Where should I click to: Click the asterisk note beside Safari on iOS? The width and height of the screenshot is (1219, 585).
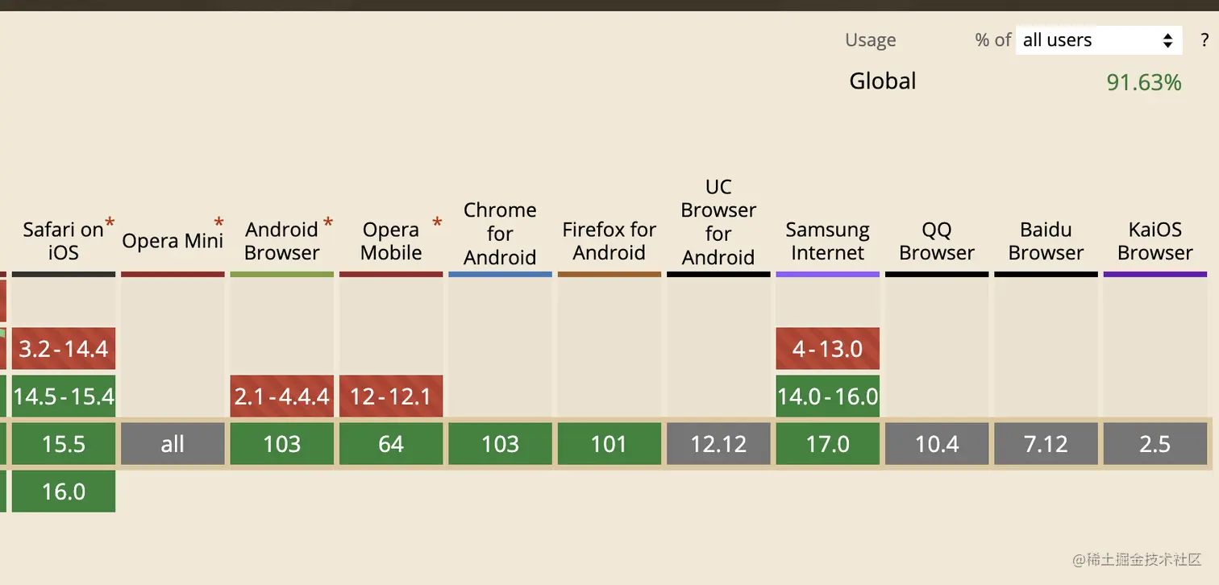(x=110, y=222)
